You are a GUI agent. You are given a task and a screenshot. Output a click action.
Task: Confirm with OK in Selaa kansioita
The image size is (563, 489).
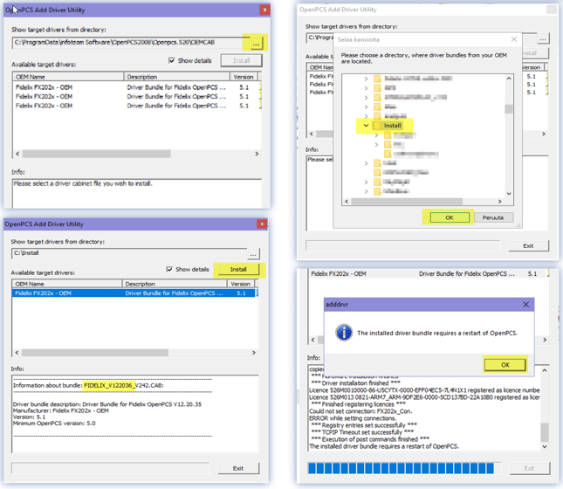point(450,217)
